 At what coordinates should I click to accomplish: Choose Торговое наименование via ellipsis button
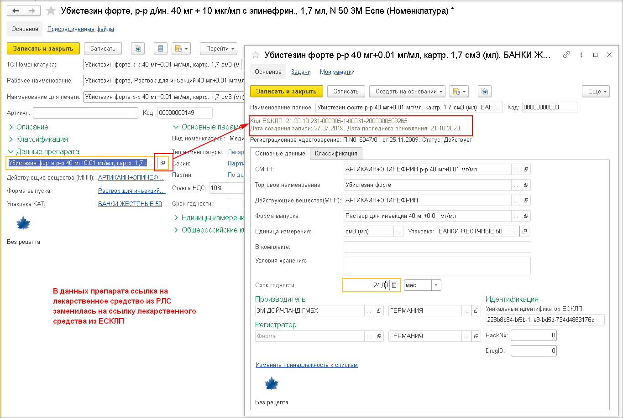pos(516,185)
